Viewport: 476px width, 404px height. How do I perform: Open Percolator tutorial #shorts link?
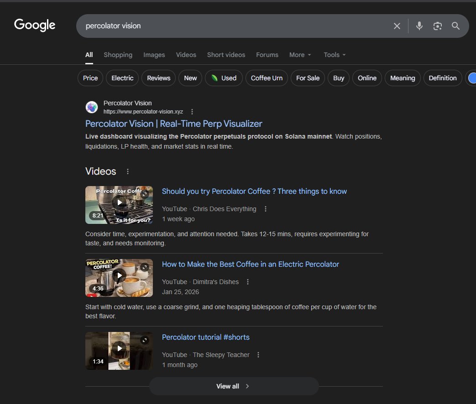(205, 337)
